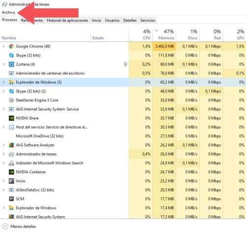Expand the Inicio process row
This screenshot has height=234, width=246.
coord(3,181)
